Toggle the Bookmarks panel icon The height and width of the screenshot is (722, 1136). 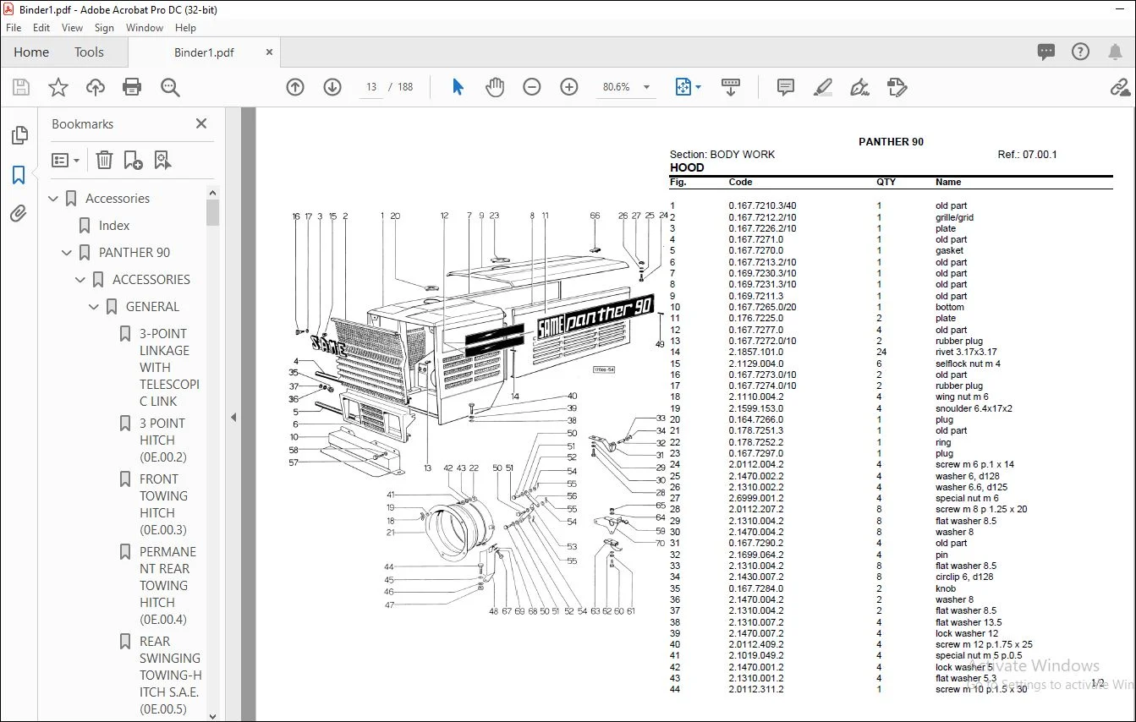19,175
